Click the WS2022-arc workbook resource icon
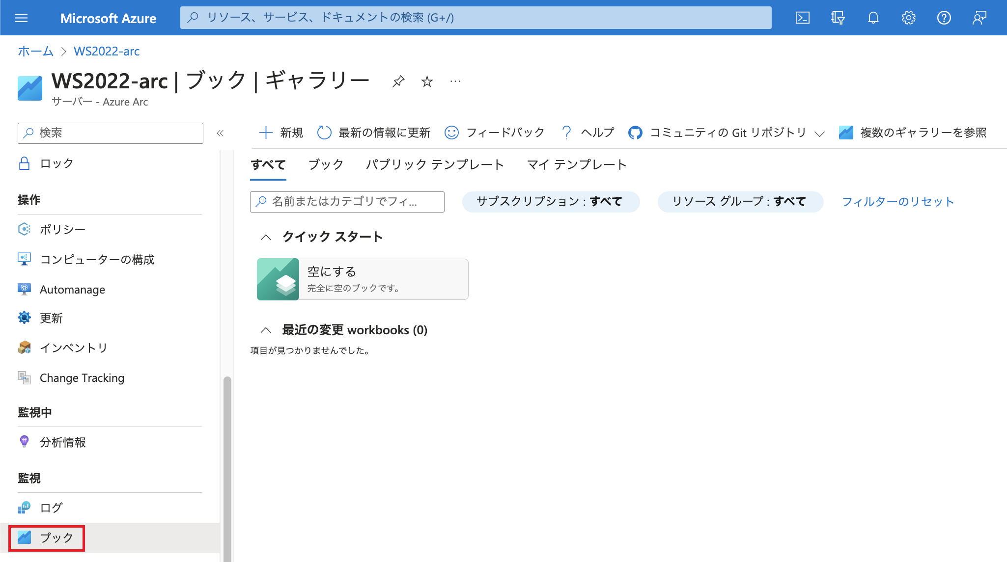Viewport: 1007px width, 562px height. click(30, 88)
